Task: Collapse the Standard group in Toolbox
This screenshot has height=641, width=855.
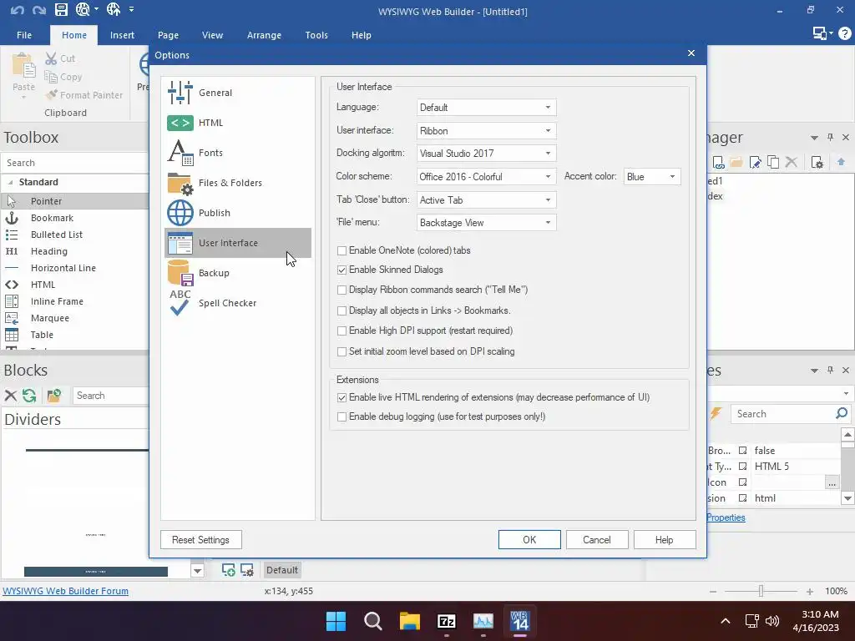Action: tap(10, 182)
